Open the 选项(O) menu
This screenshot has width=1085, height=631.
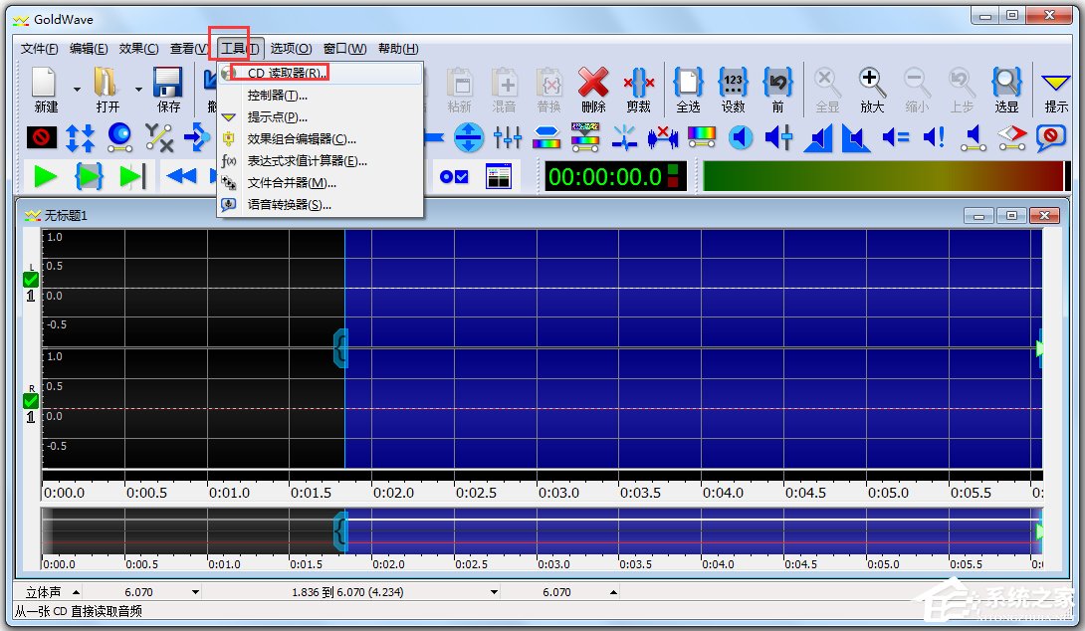(291, 49)
